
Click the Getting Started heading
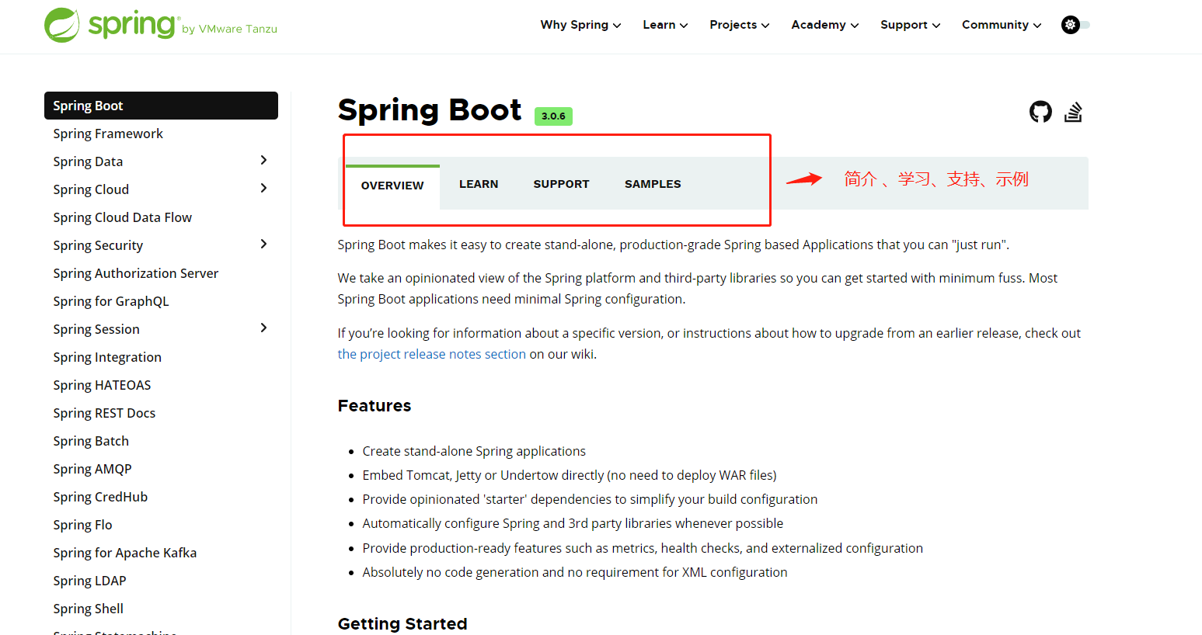402,624
